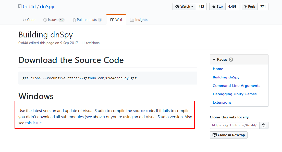Select the Wiki tab

116,20
